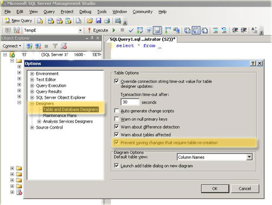
Task: Uncomment the selected lines icon
Action: 224,30
